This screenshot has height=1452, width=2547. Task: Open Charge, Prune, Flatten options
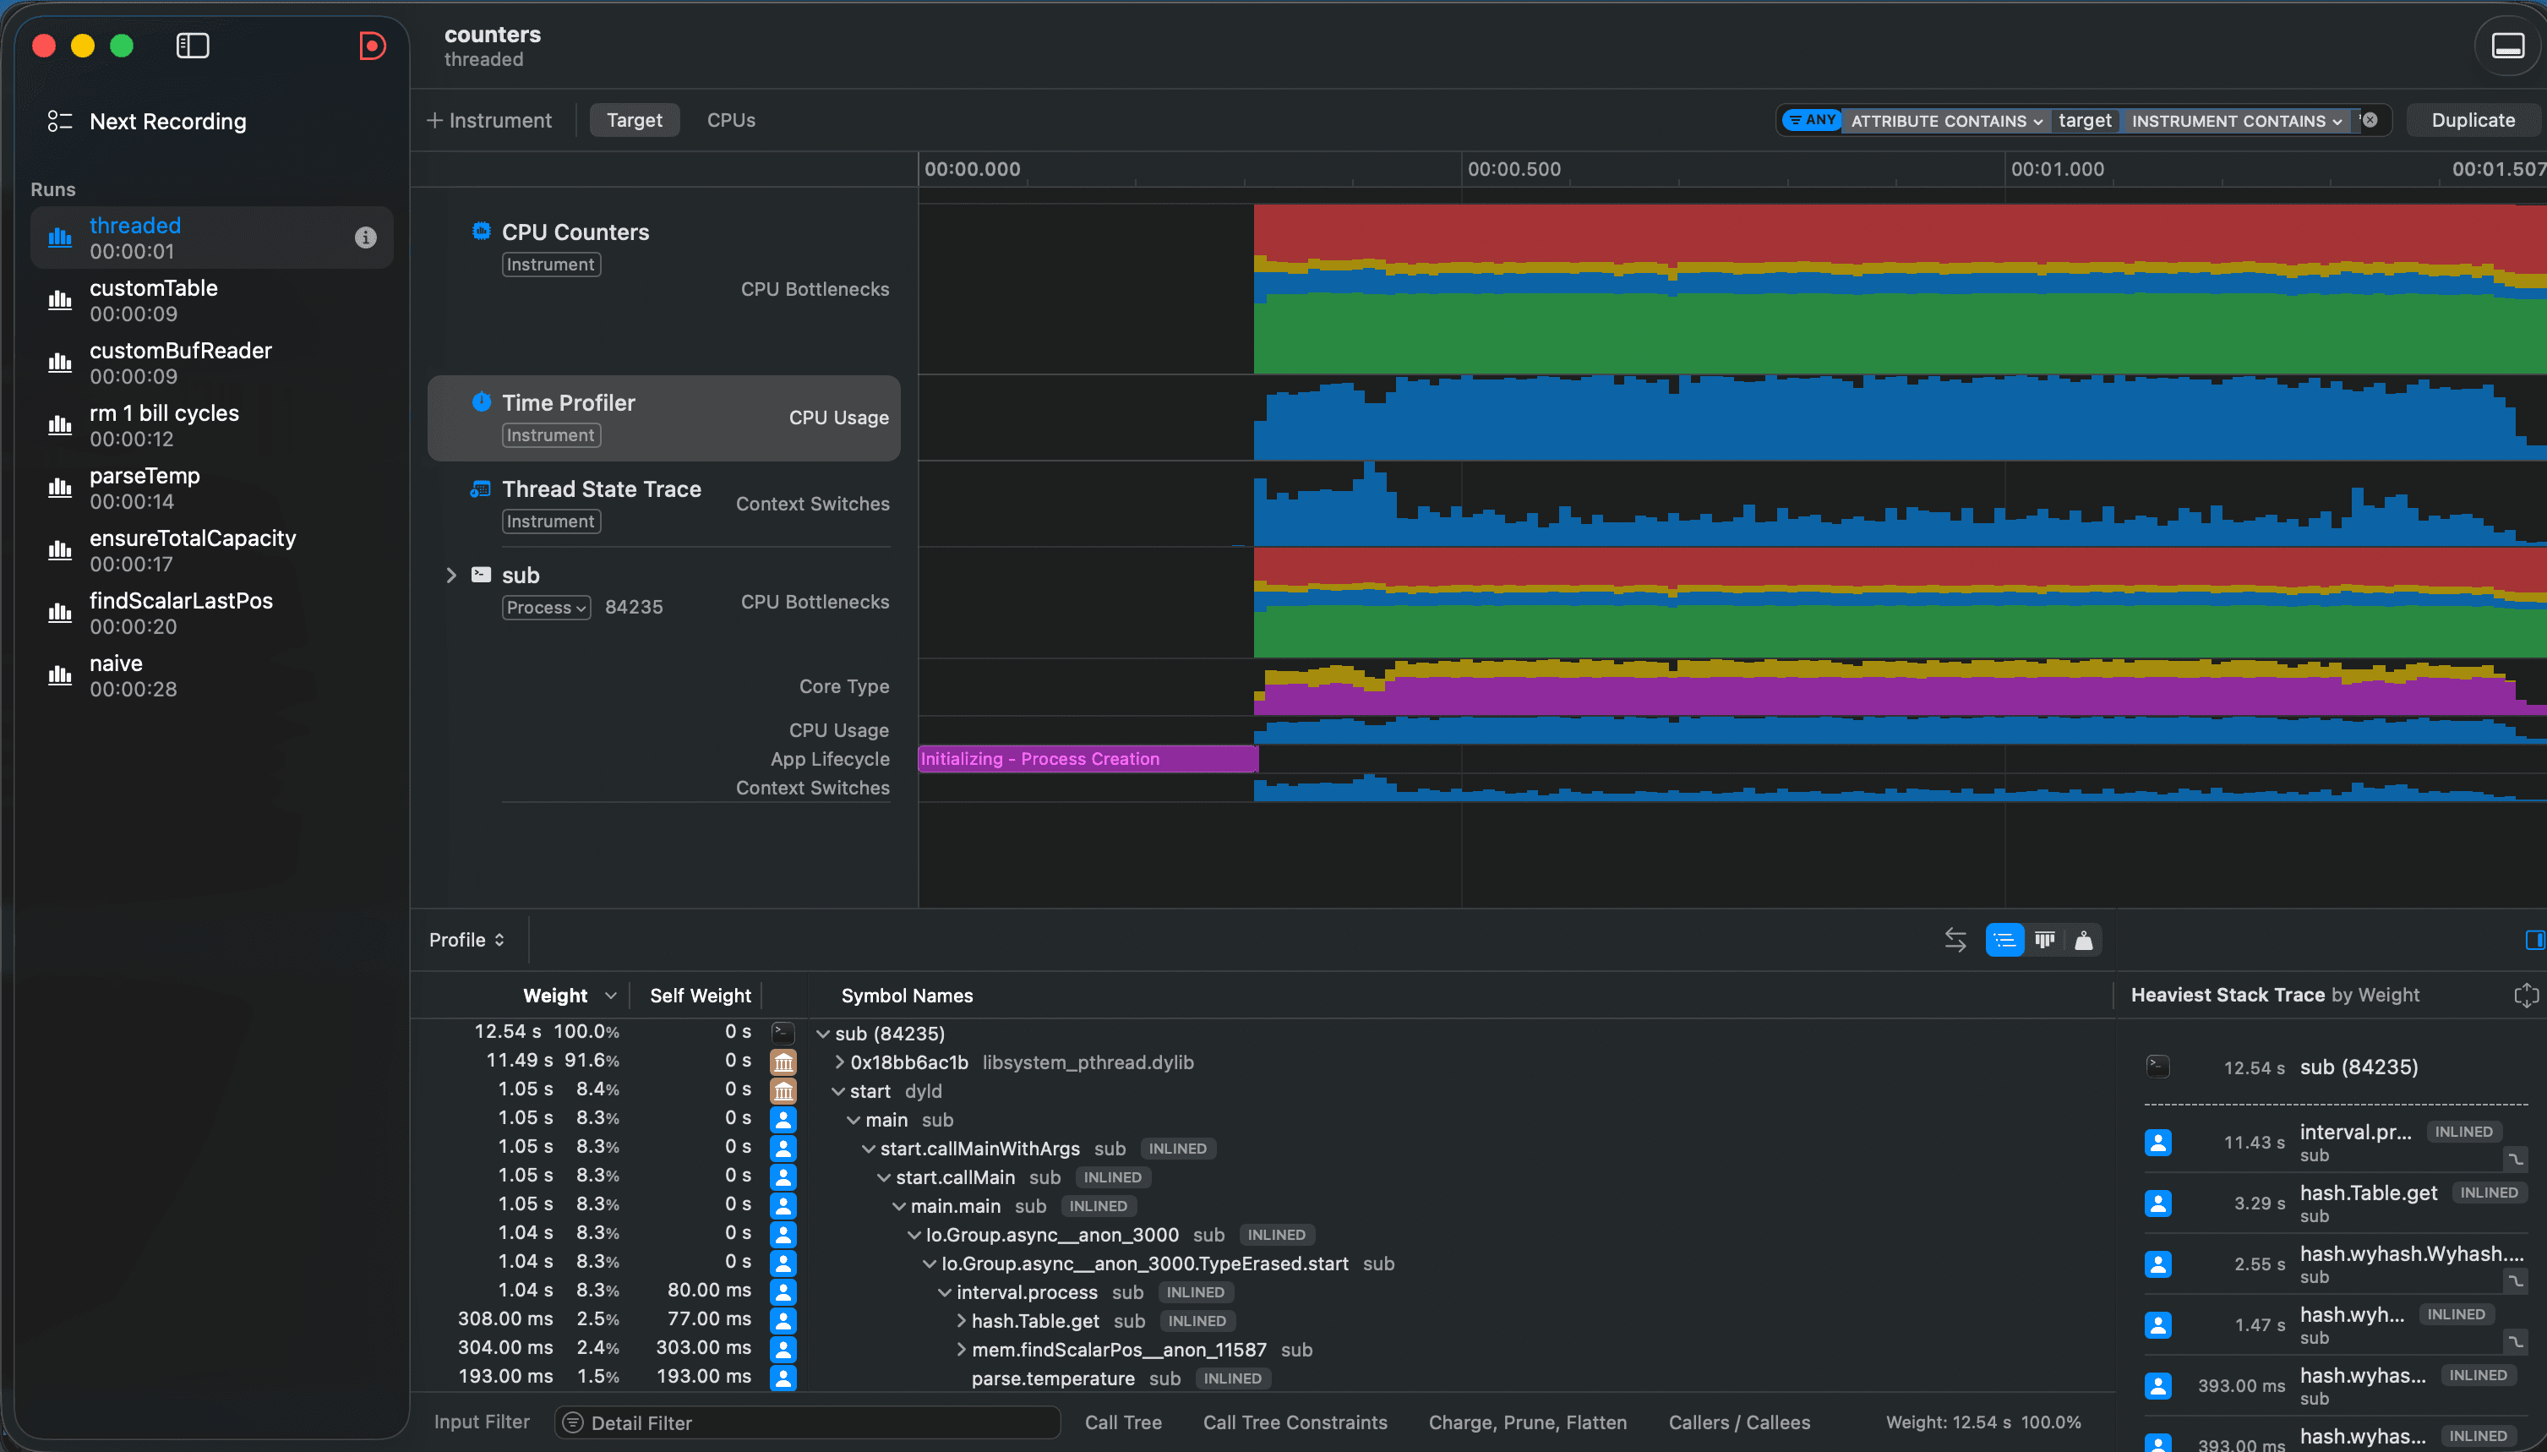[1527, 1422]
